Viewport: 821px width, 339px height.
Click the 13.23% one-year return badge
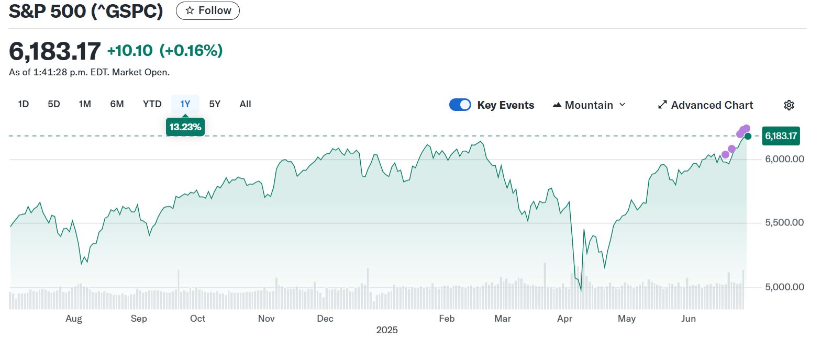point(185,127)
